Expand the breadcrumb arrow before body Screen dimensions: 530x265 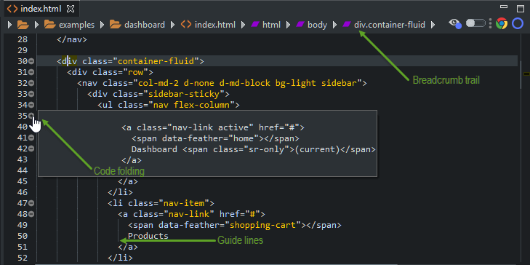288,24
